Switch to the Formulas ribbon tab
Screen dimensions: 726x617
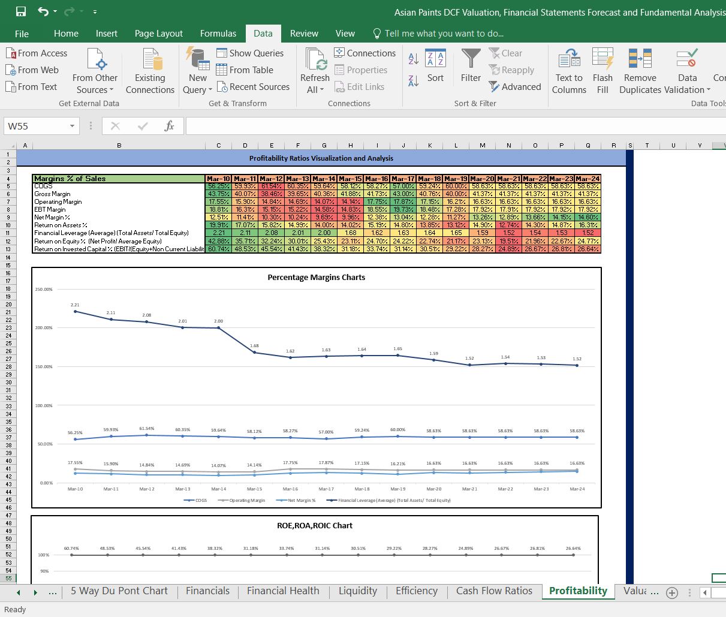point(218,34)
